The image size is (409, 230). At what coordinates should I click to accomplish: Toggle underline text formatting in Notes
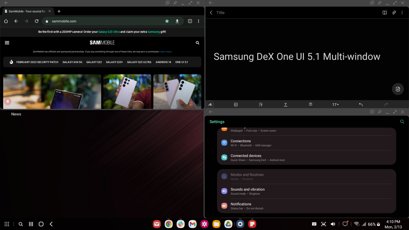[286, 104]
